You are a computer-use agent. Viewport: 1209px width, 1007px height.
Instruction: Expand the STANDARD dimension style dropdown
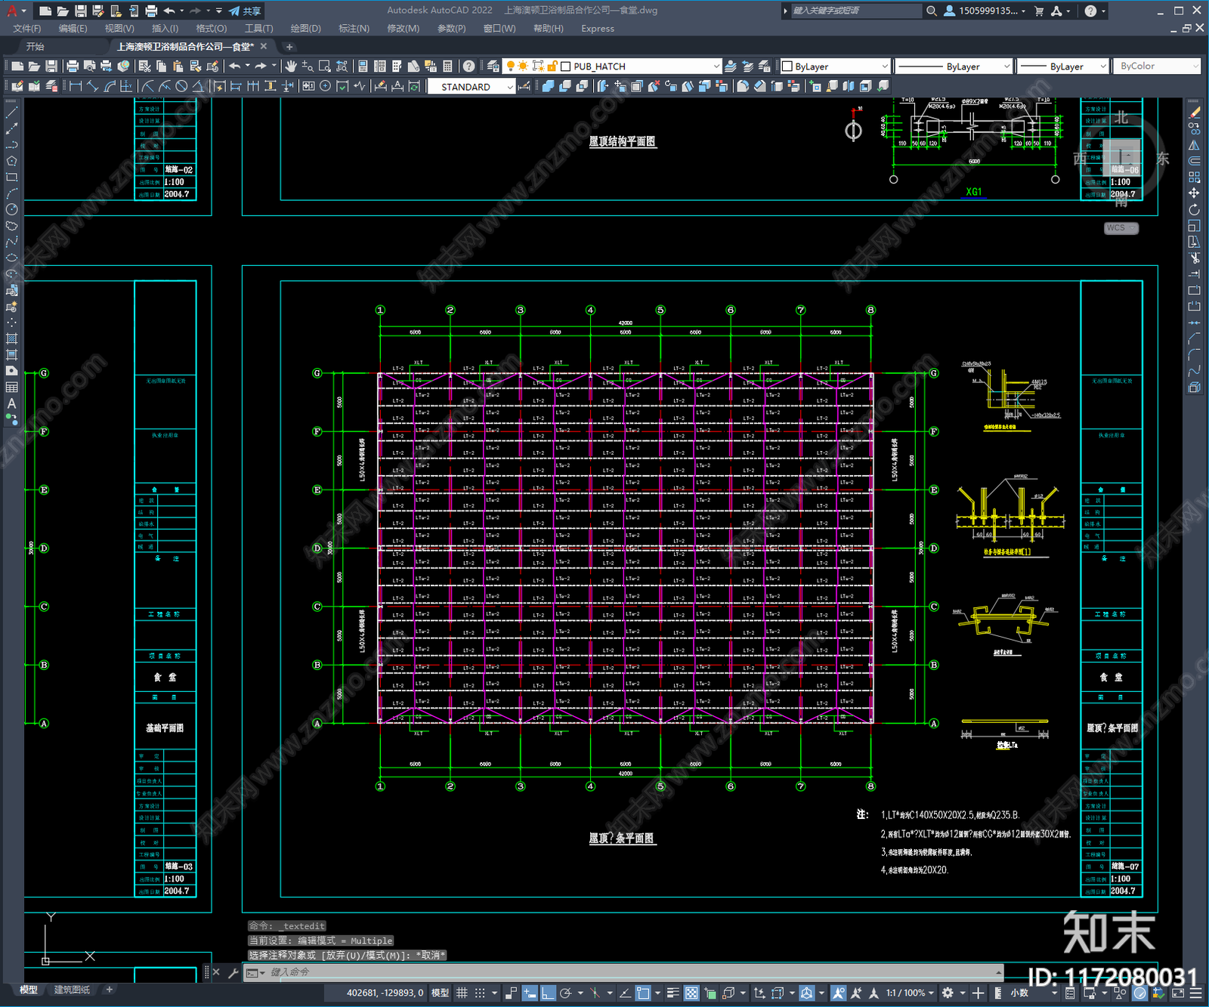pos(510,87)
